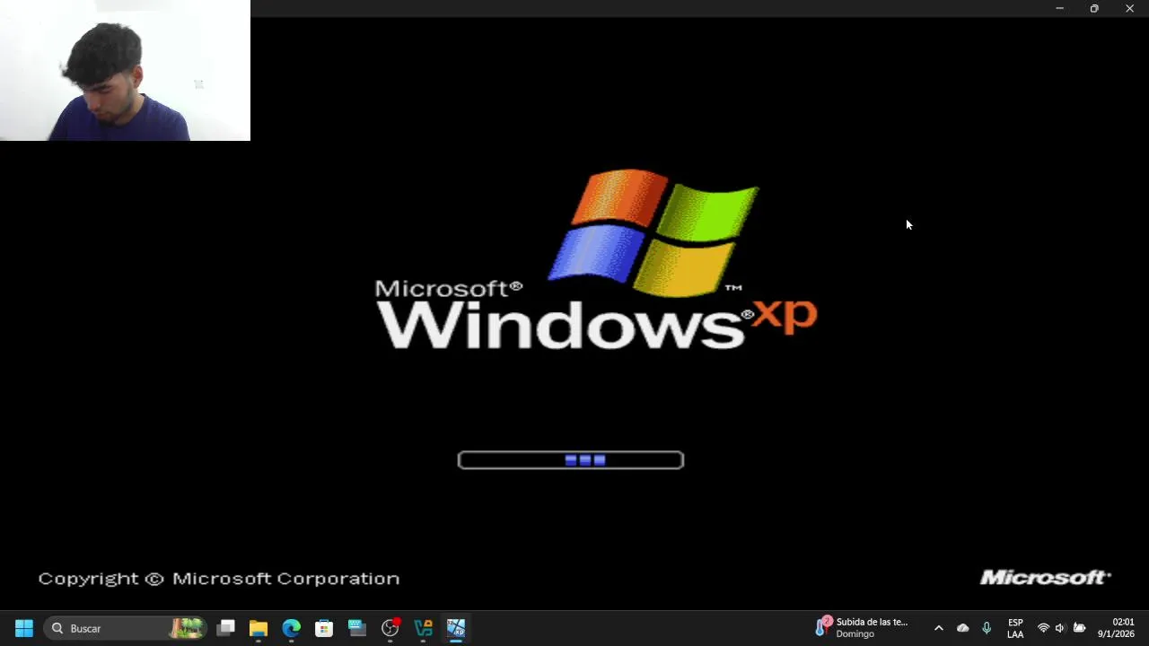Restore down the XP emulator window

[x=1094, y=8]
